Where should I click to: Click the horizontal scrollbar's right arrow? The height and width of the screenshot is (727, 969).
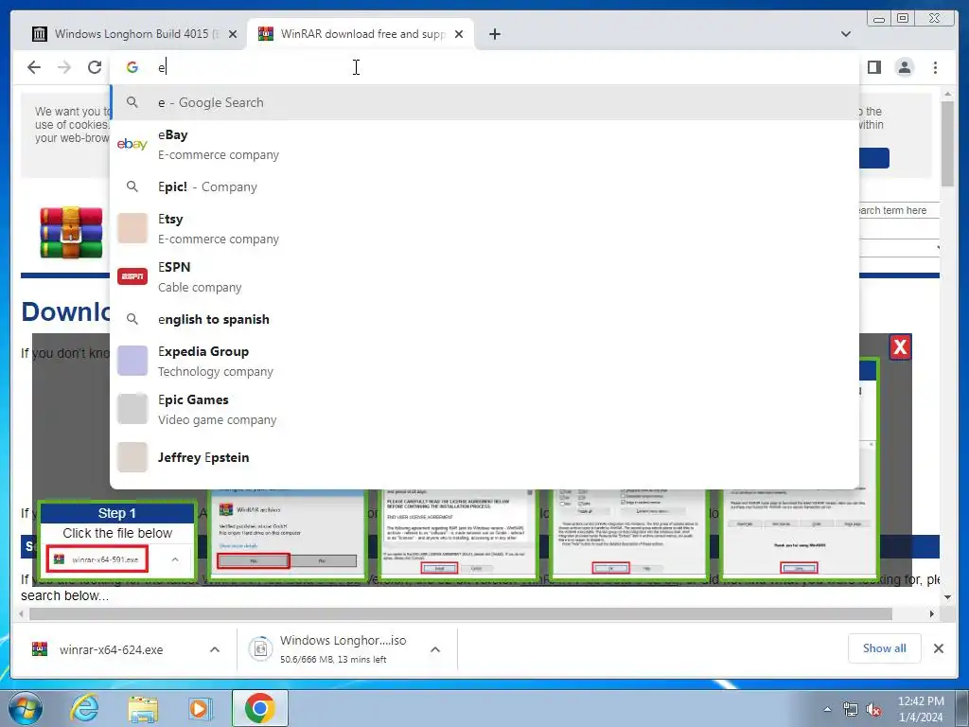click(x=932, y=613)
